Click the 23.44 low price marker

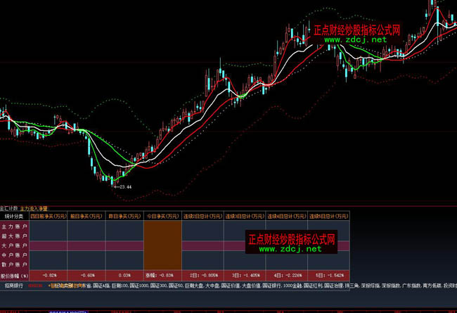click(125, 186)
